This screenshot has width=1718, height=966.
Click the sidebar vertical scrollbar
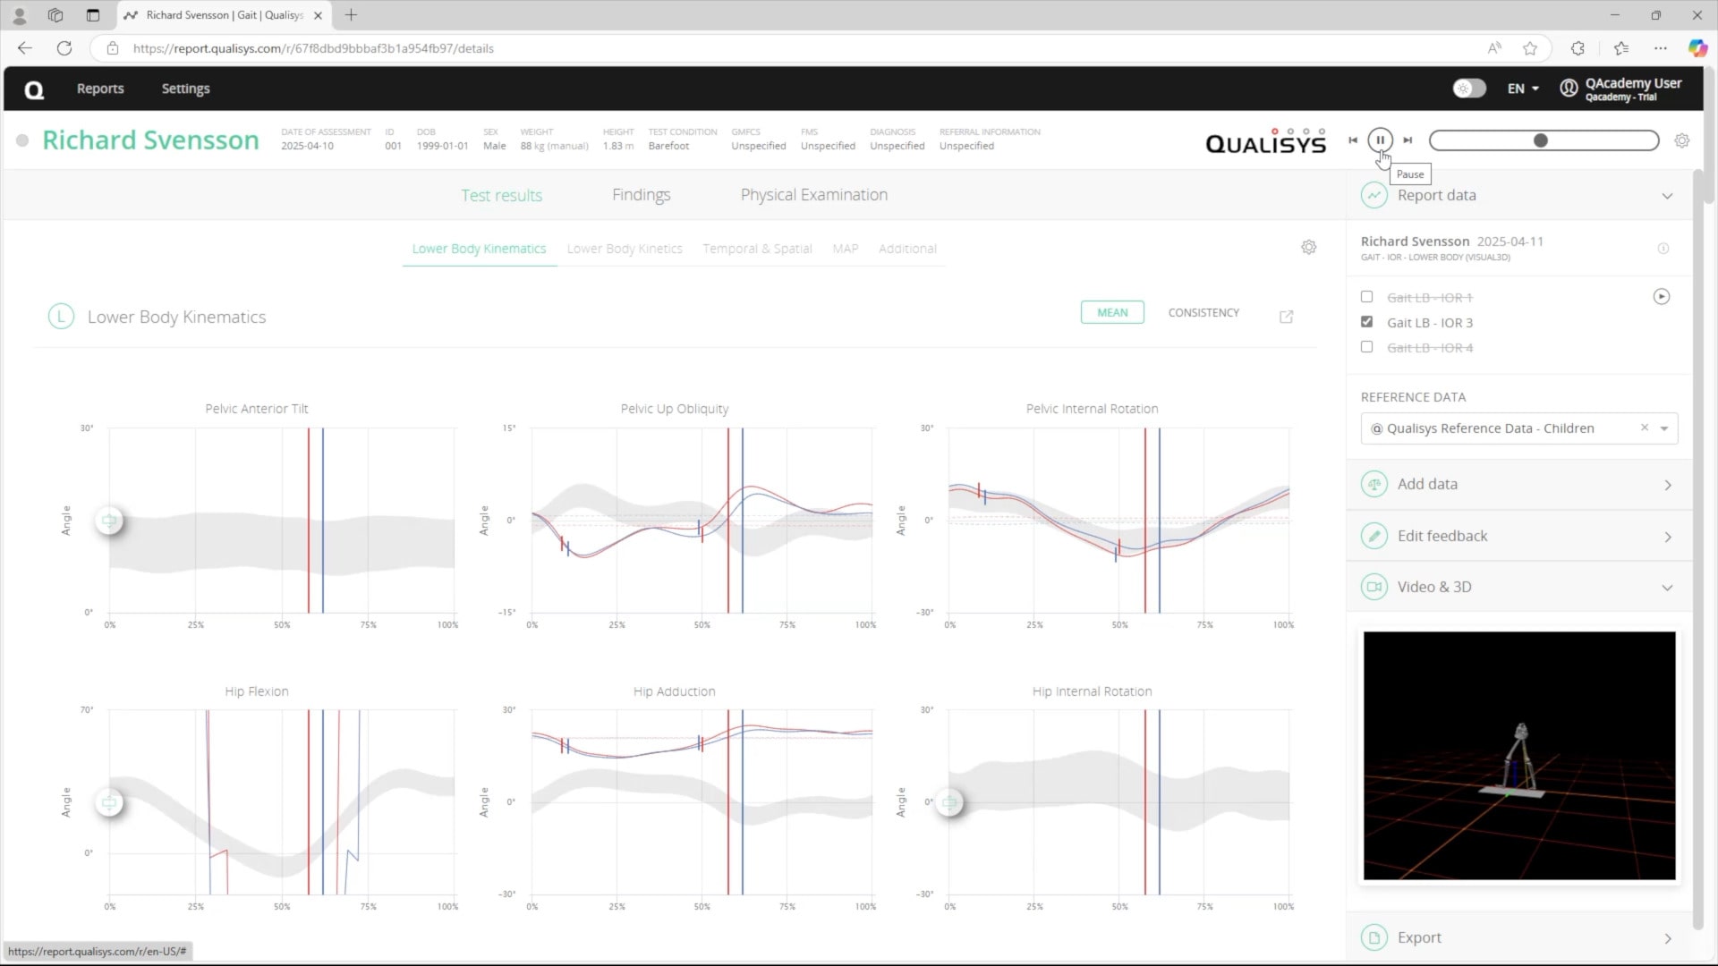(x=1698, y=550)
